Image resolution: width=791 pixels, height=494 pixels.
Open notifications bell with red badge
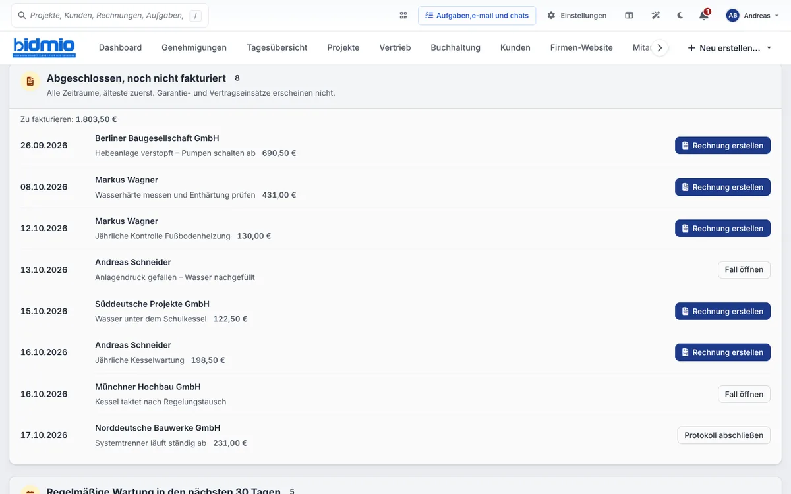tap(704, 15)
